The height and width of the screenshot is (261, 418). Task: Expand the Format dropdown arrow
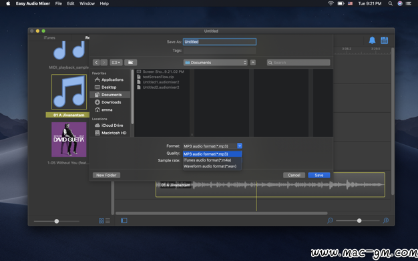click(x=240, y=146)
